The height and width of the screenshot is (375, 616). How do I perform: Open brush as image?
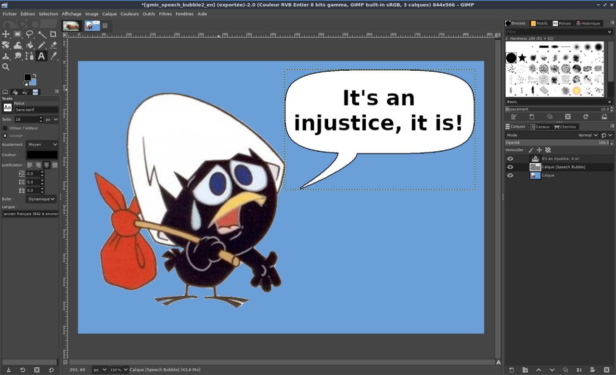pos(604,116)
